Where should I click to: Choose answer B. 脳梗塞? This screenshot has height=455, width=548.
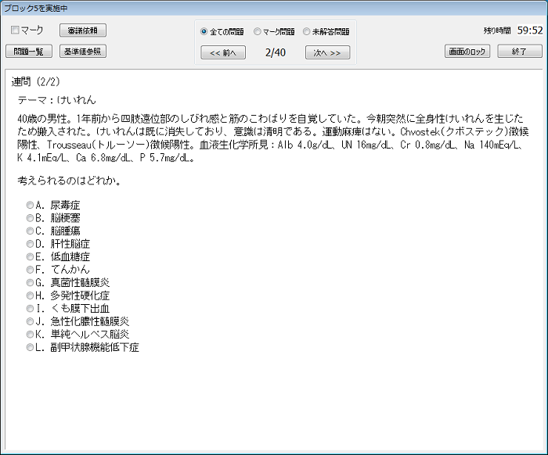(x=30, y=218)
